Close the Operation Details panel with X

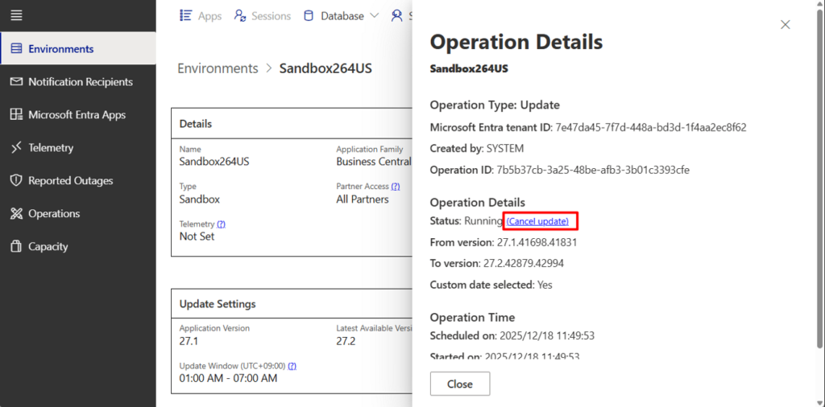click(x=786, y=25)
